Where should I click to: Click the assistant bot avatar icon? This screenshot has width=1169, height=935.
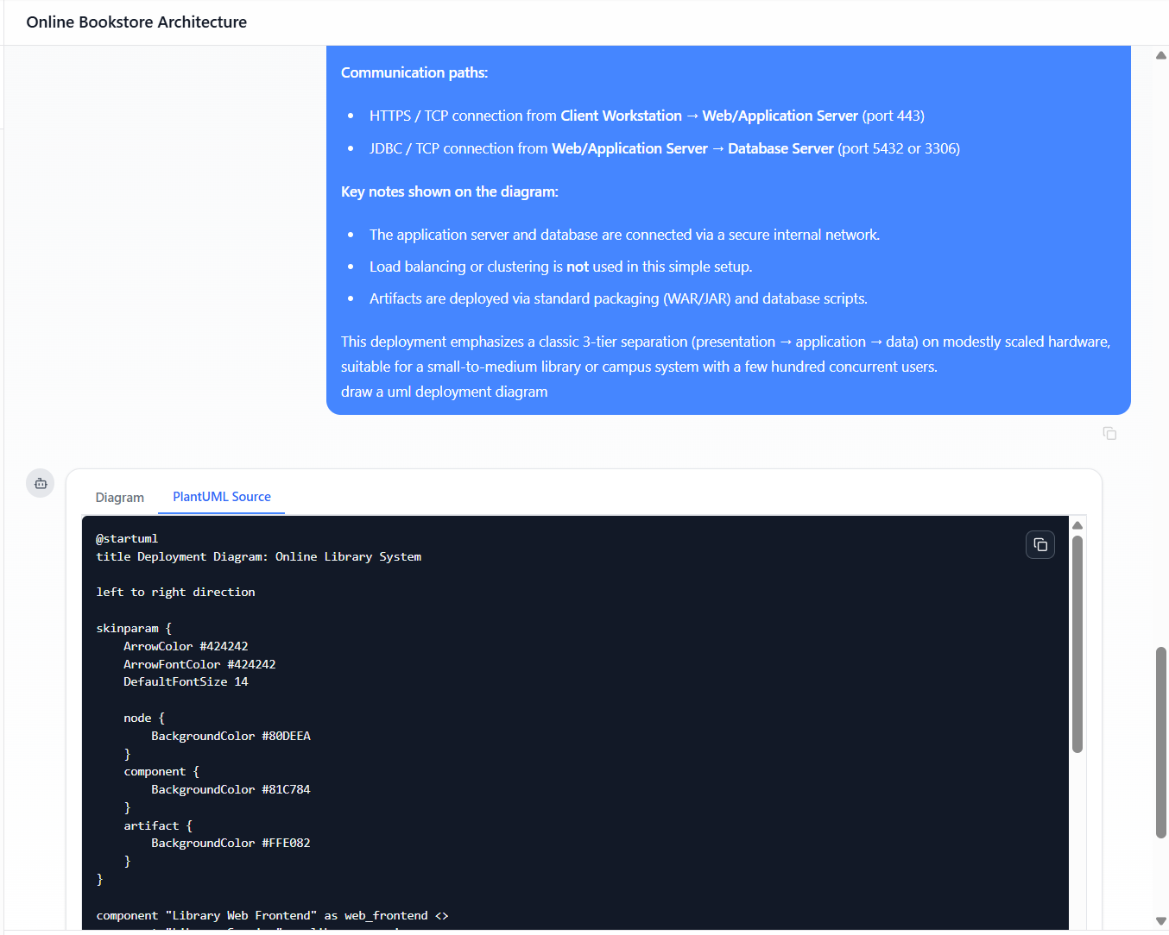[x=41, y=483]
